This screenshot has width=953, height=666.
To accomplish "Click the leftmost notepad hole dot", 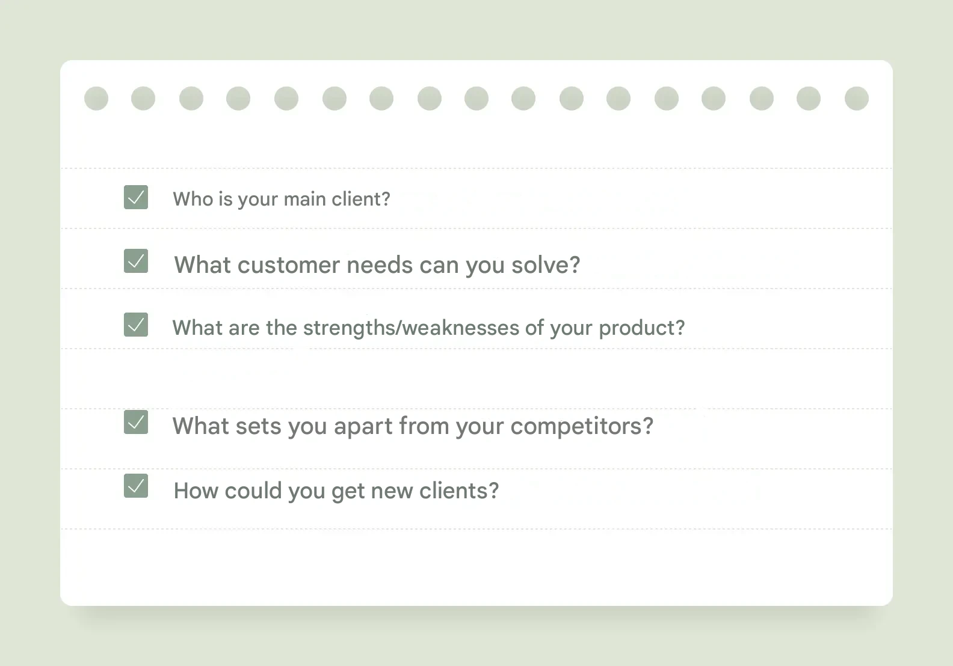I will [x=96, y=99].
